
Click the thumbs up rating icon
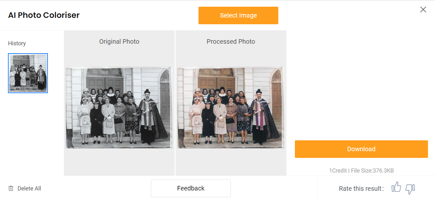pyautogui.click(x=396, y=187)
